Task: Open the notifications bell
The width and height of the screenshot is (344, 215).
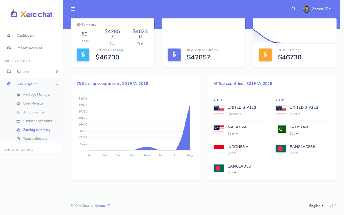Action: coord(293,9)
